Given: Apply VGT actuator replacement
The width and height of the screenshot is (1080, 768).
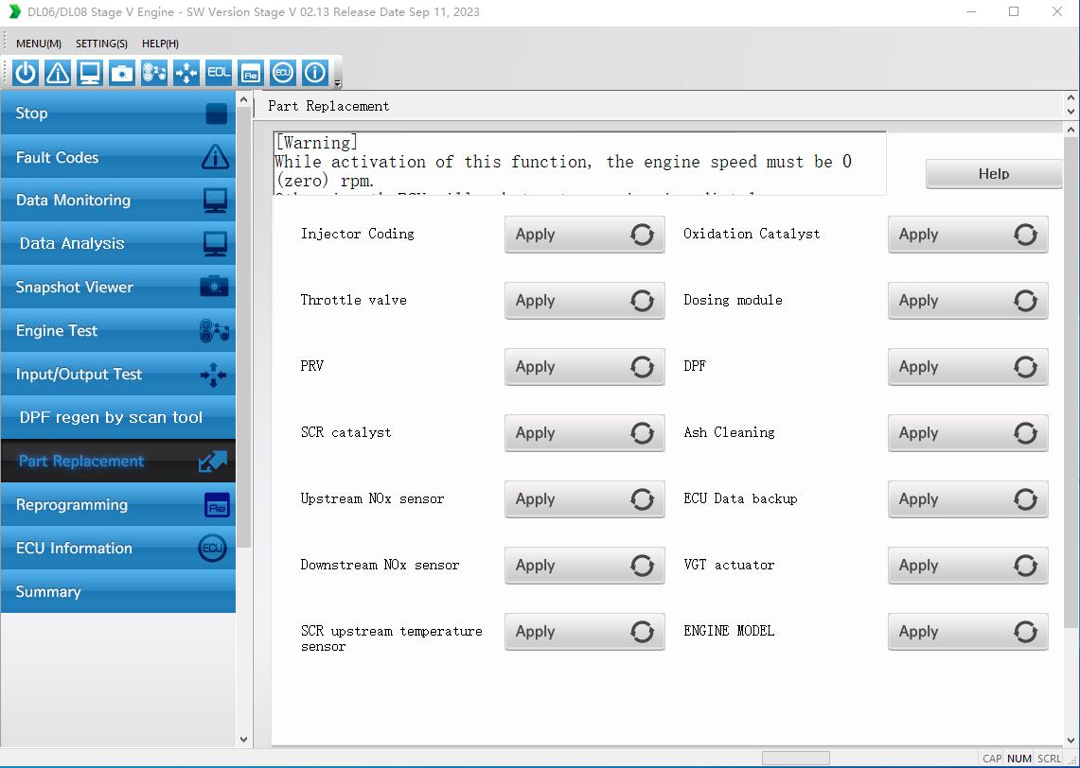Looking at the screenshot, I should tap(967, 566).
